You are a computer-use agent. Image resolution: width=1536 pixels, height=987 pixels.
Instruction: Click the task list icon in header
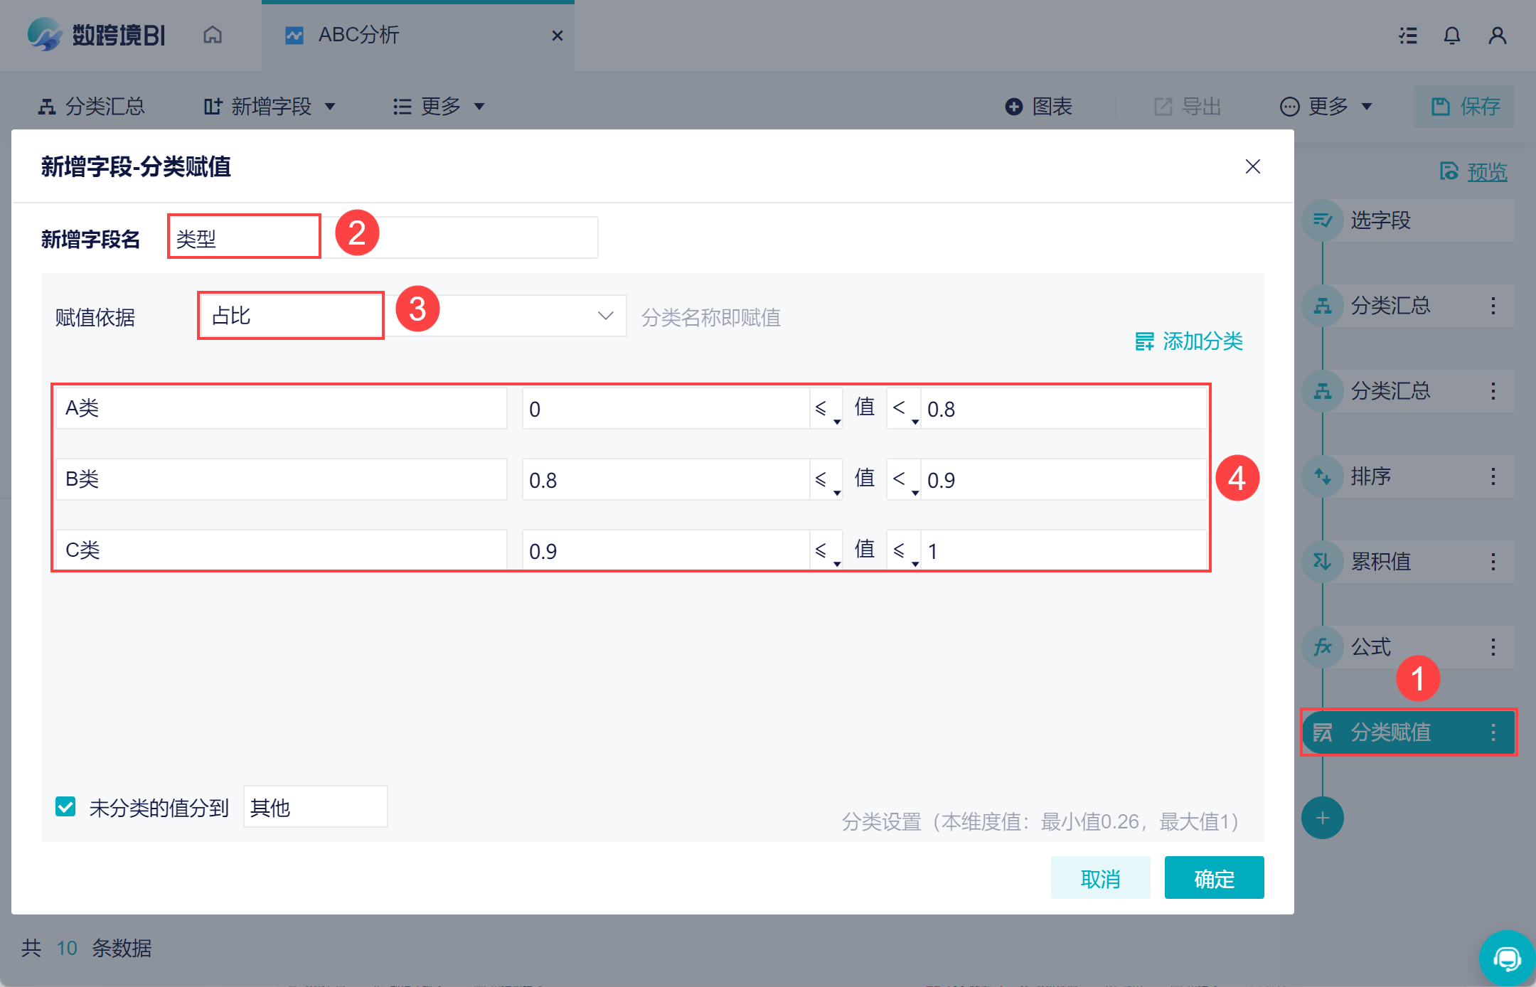(1407, 36)
